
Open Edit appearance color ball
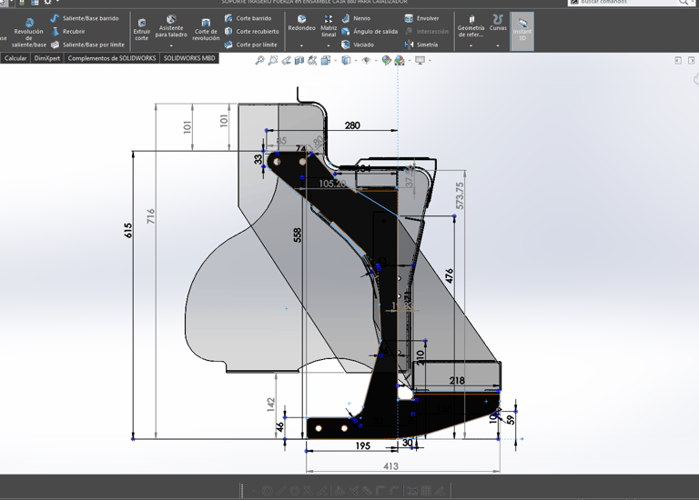click(x=386, y=61)
